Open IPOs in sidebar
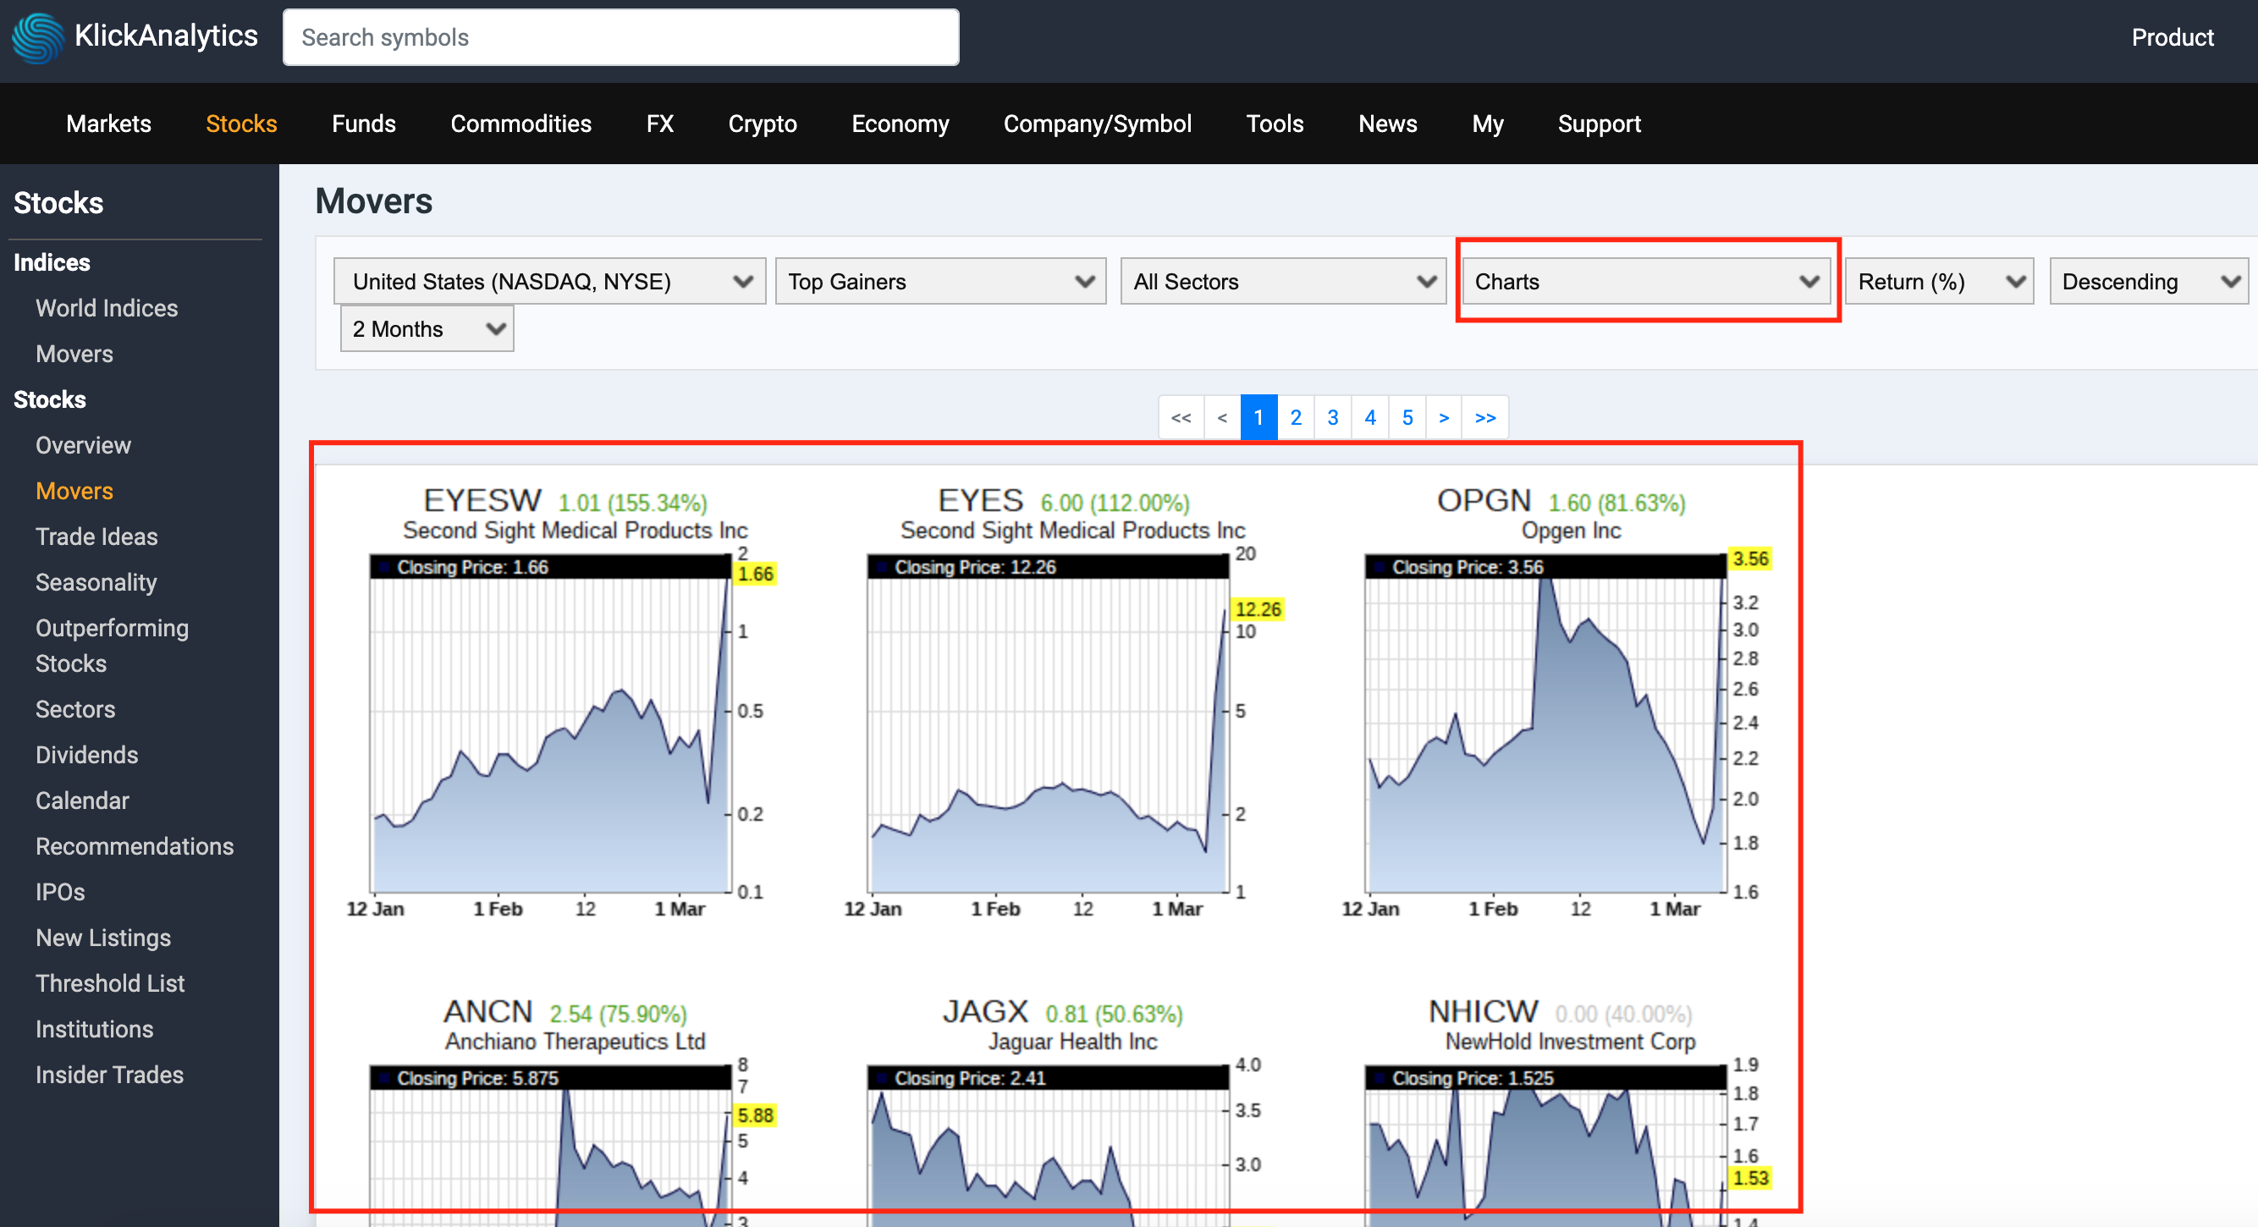Image resolution: width=2258 pixels, height=1227 pixels. coord(60,891)
